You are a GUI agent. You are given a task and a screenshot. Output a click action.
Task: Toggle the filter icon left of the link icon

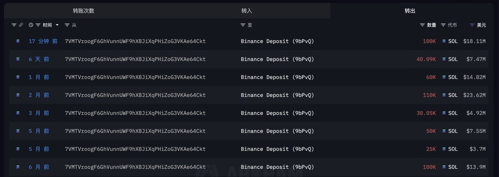pyautogui.click(x=14, y=25)
